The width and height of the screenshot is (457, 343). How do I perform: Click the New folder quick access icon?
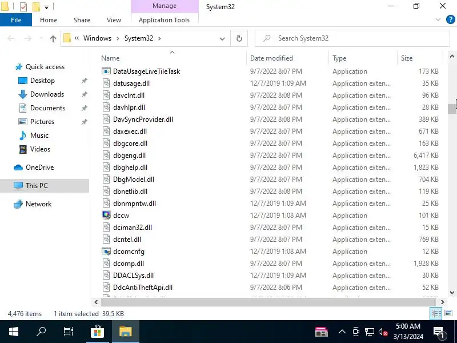[36, 6]
